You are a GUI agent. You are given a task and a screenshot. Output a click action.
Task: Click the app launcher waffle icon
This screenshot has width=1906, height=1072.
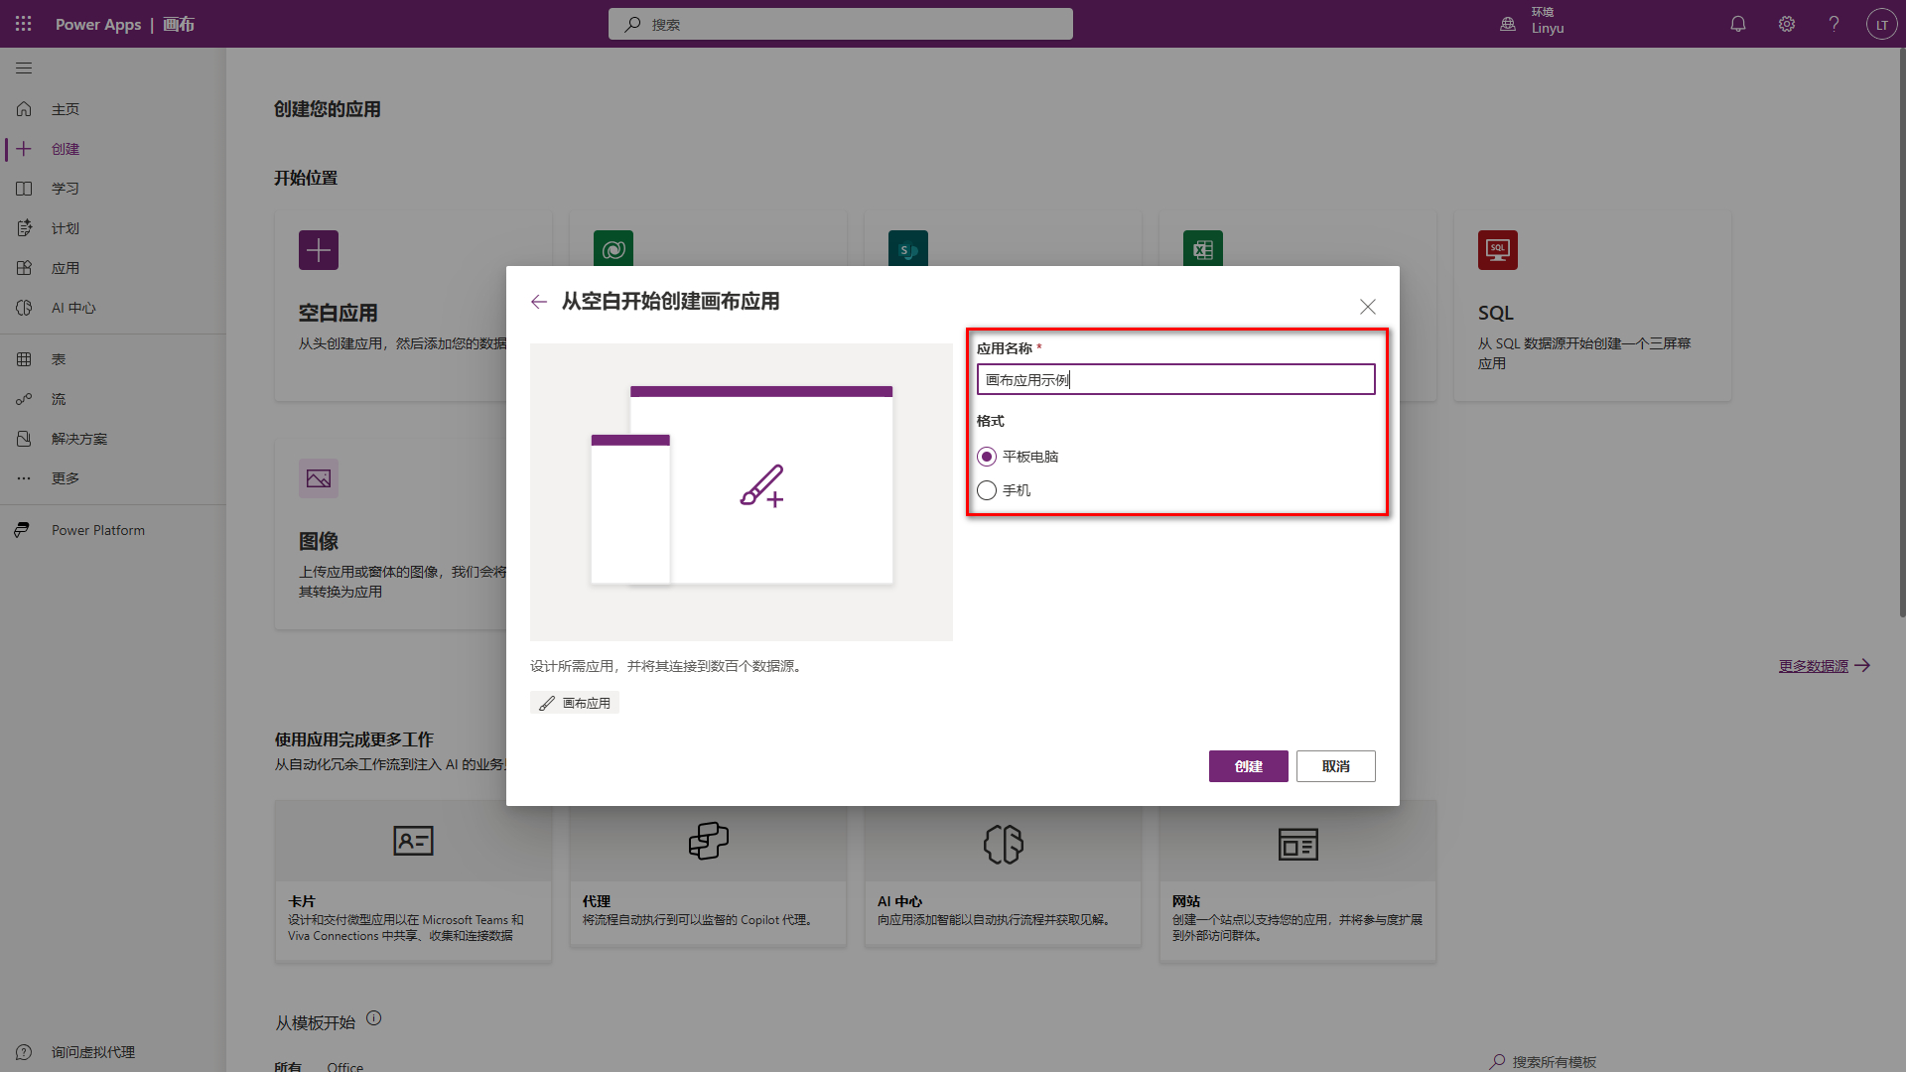tap(24, 24)
